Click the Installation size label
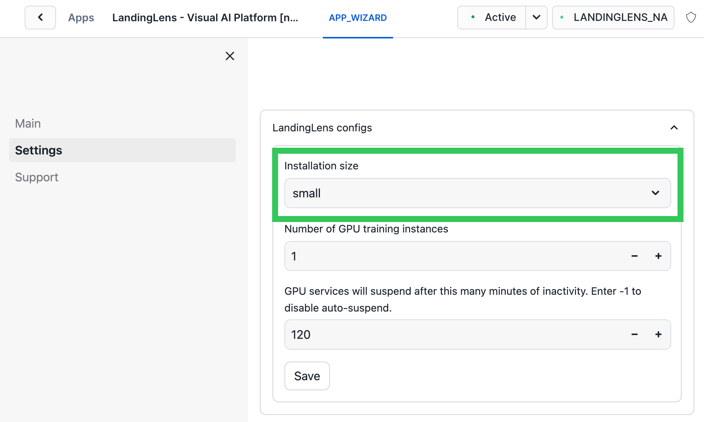Viewport: 704px width, 422px height. [321, 166]
